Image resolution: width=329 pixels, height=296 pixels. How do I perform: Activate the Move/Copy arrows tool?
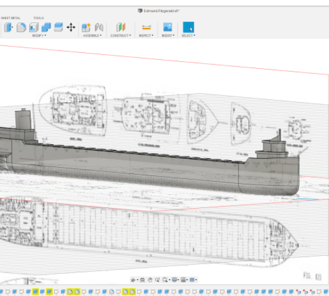tap(71, 27)
